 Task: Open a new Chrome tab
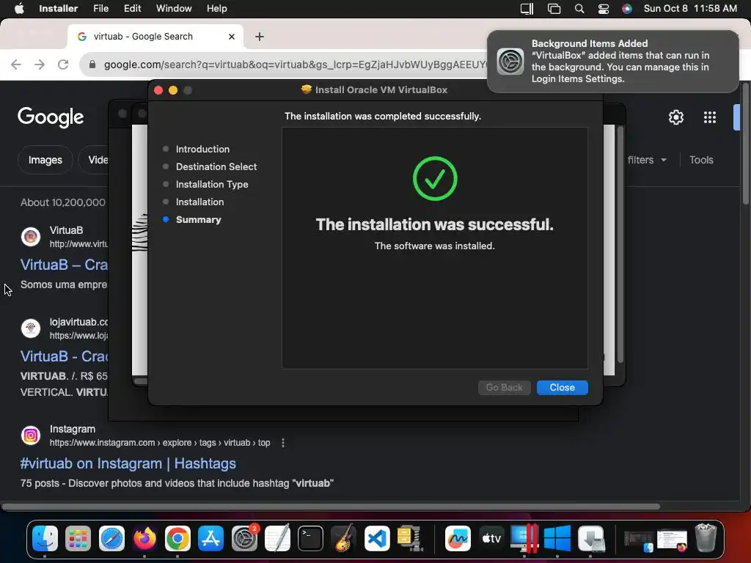pyautogui.click(x=260, y=37)
